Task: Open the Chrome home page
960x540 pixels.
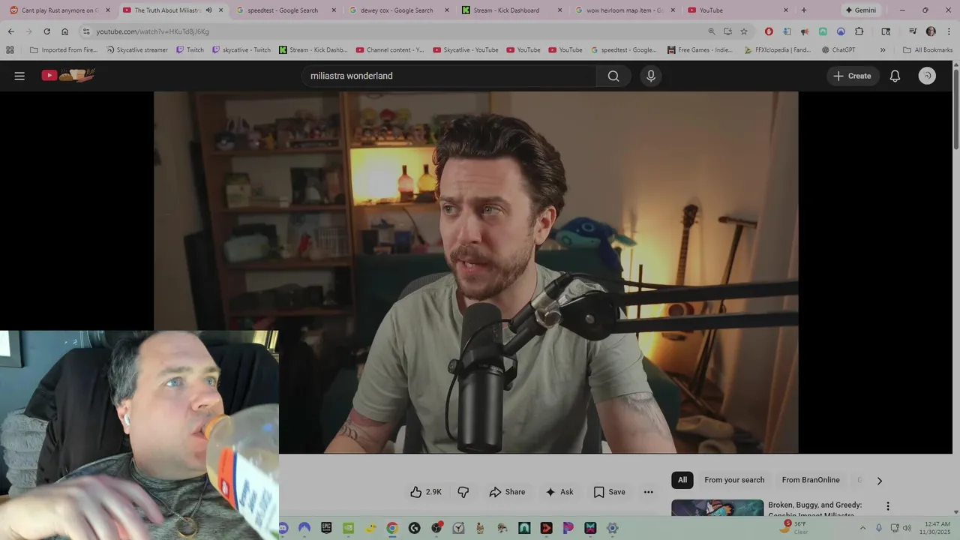Action: 64,31
